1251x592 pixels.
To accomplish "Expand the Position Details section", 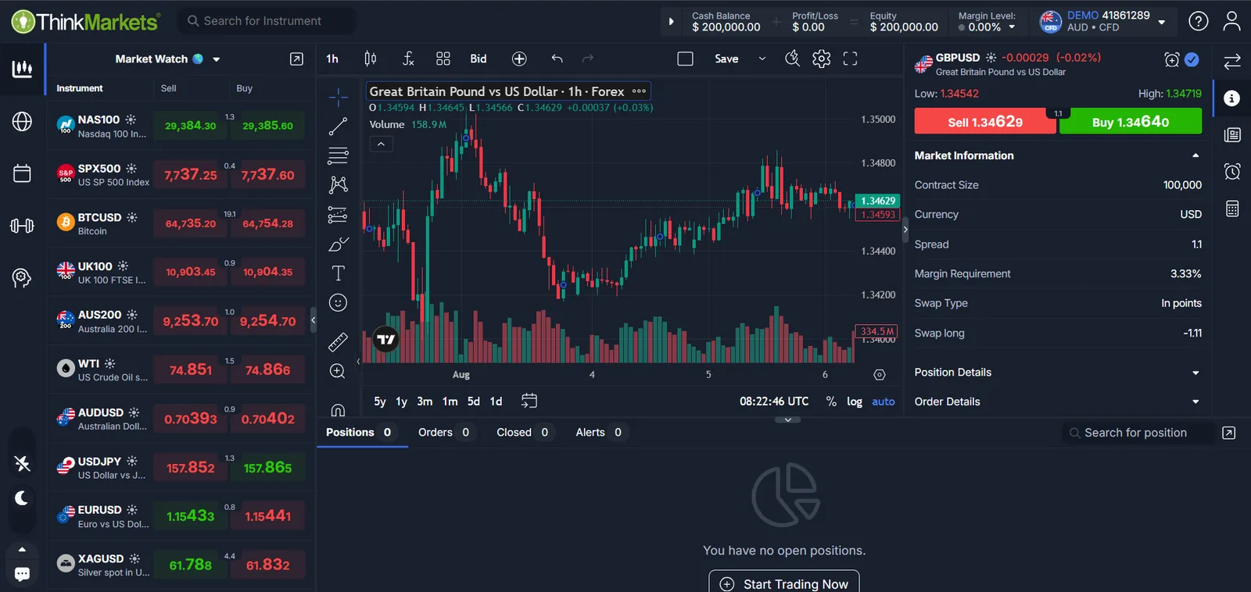I will pyautogui.click(x=1195, y=373).
